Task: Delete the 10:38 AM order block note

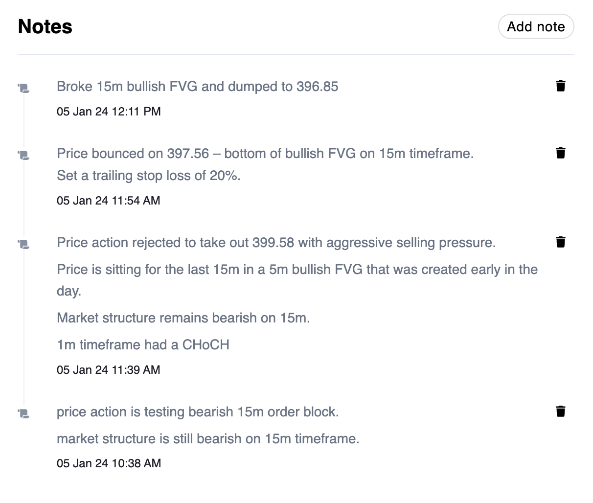Action: click(561, 412)
